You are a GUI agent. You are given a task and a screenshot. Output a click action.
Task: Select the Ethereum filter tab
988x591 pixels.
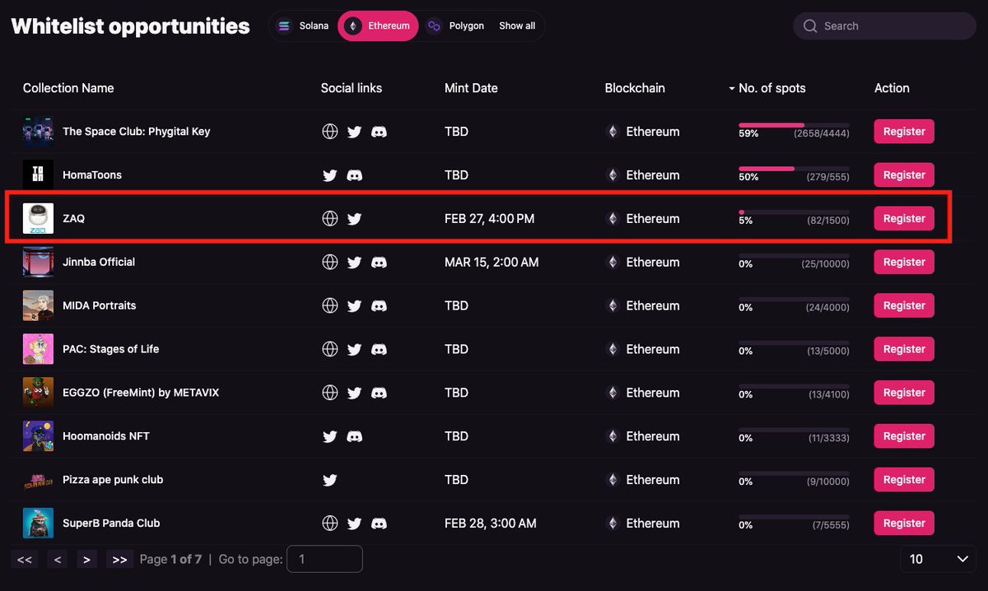[378, 26]
